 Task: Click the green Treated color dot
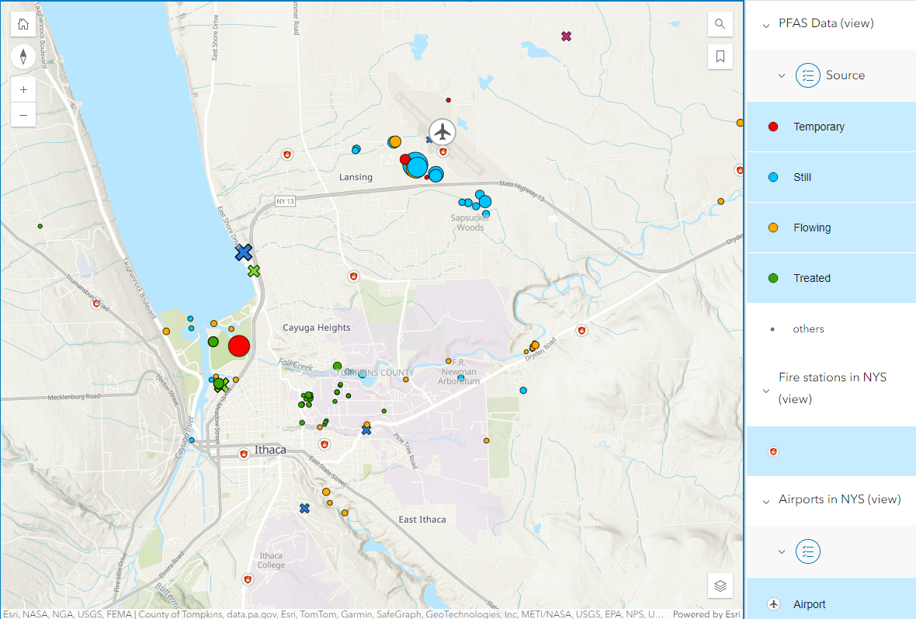point(773,277)
